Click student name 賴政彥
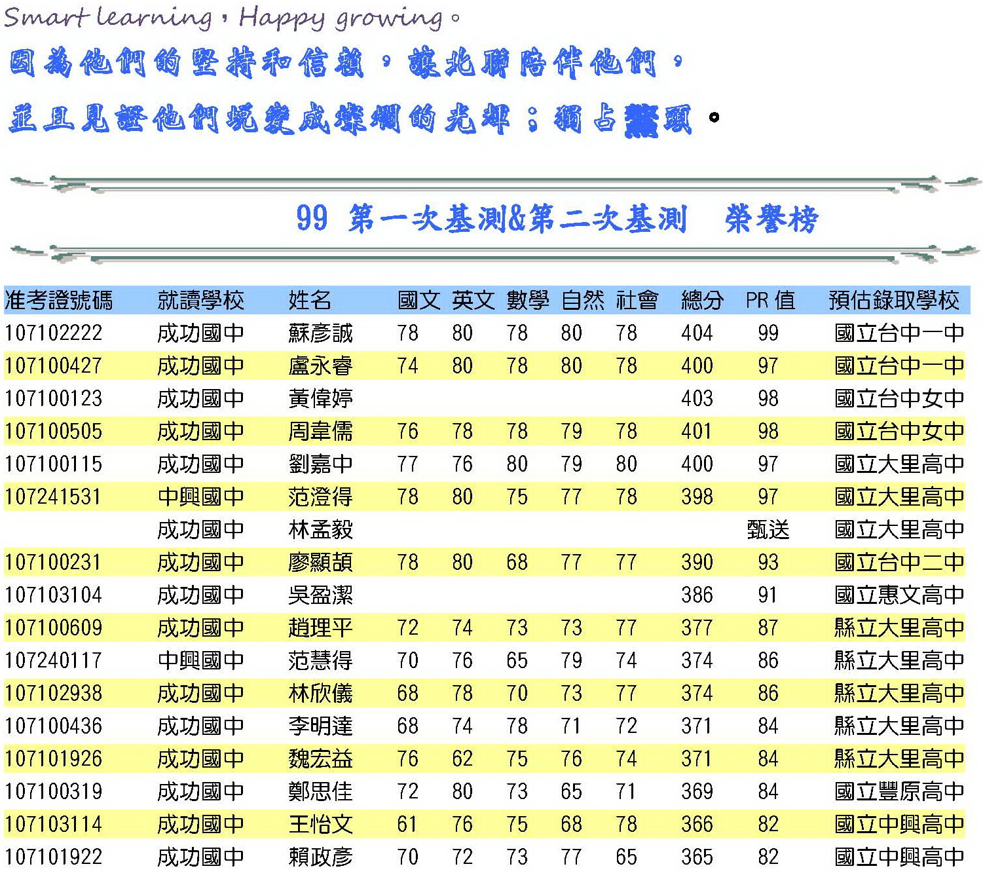 tap(320, 857)
